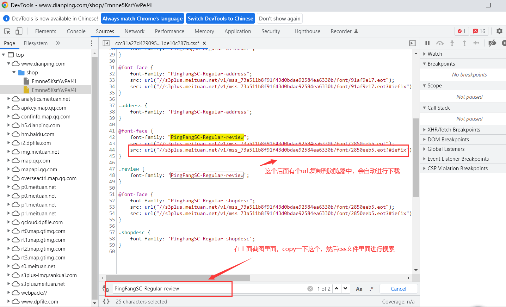Click the pretty print braces icon
The image size is (506, 307).
[106, 301]
